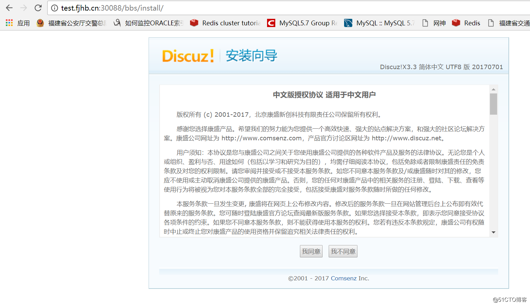Click the Discuz! logo
This screenshot has height=306, width=530.
(x=188, y=56)
